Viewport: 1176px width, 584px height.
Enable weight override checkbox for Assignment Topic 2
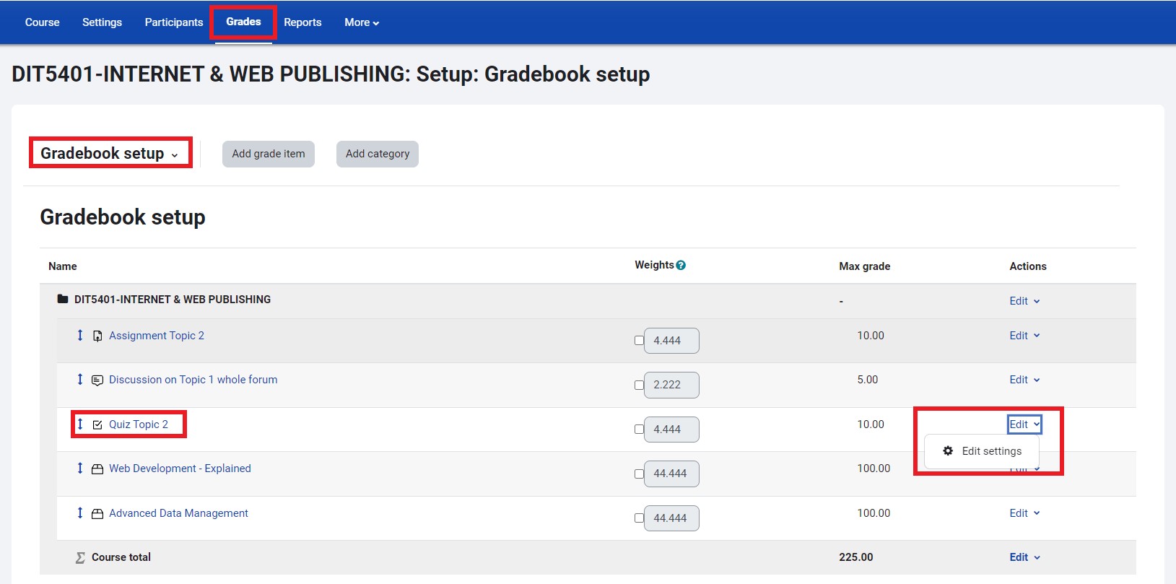[639, 341]
